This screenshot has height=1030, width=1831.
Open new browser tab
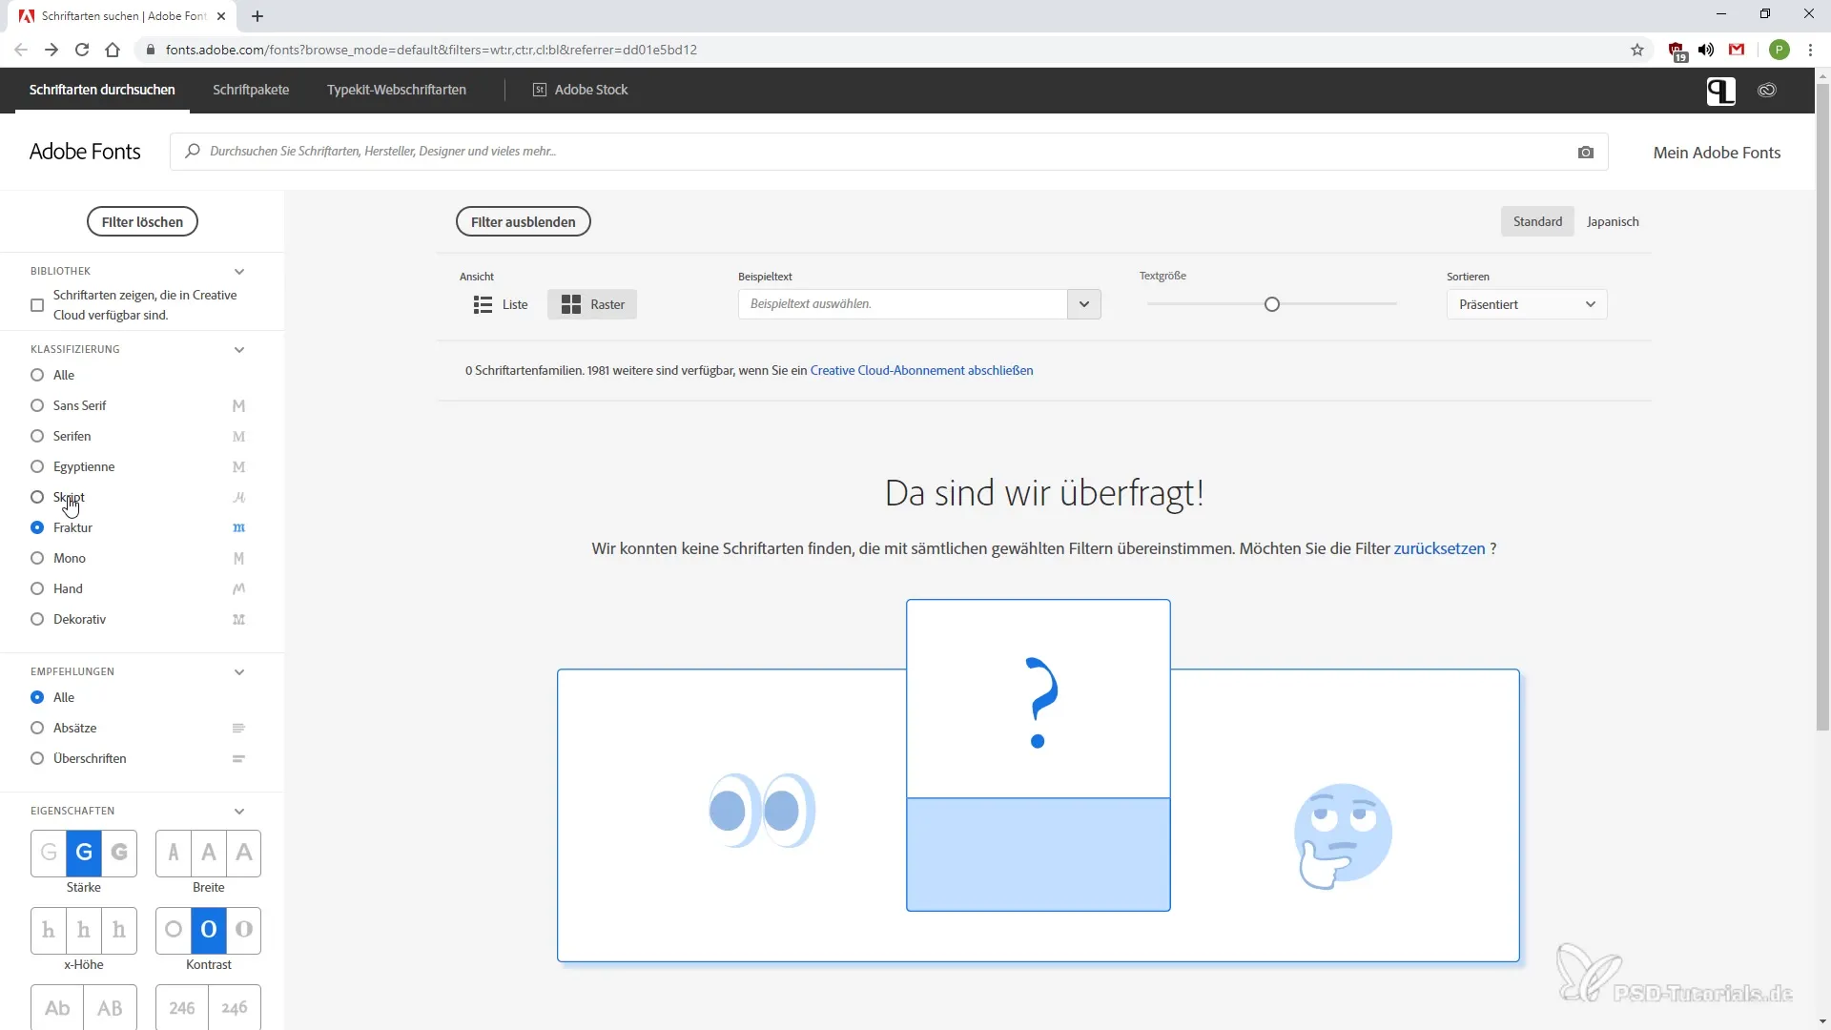click(257, 16)
